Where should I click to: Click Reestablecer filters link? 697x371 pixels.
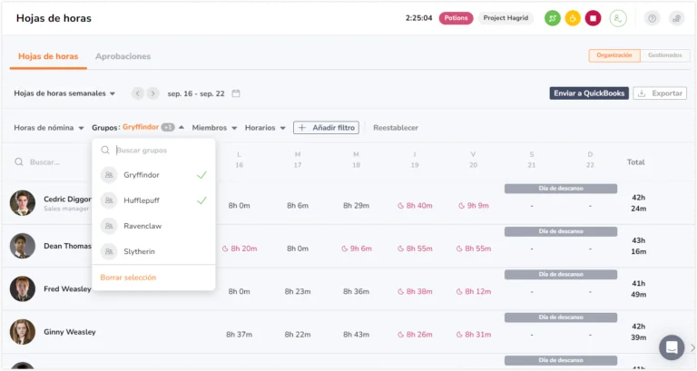coord(396,128)
